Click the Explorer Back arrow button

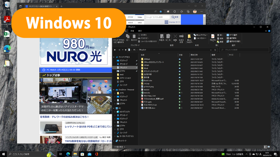[115, 50]
